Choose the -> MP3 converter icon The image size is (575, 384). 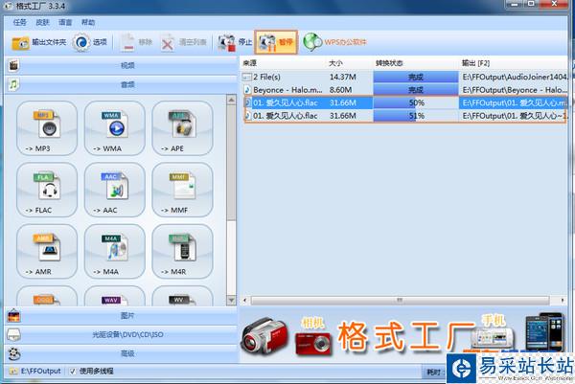pos(47,128)
